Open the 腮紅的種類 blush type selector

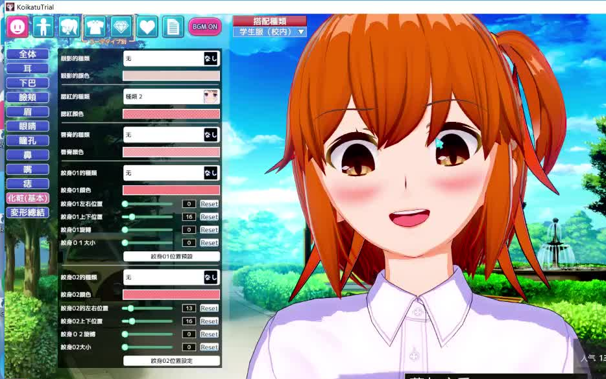(171, 97)
